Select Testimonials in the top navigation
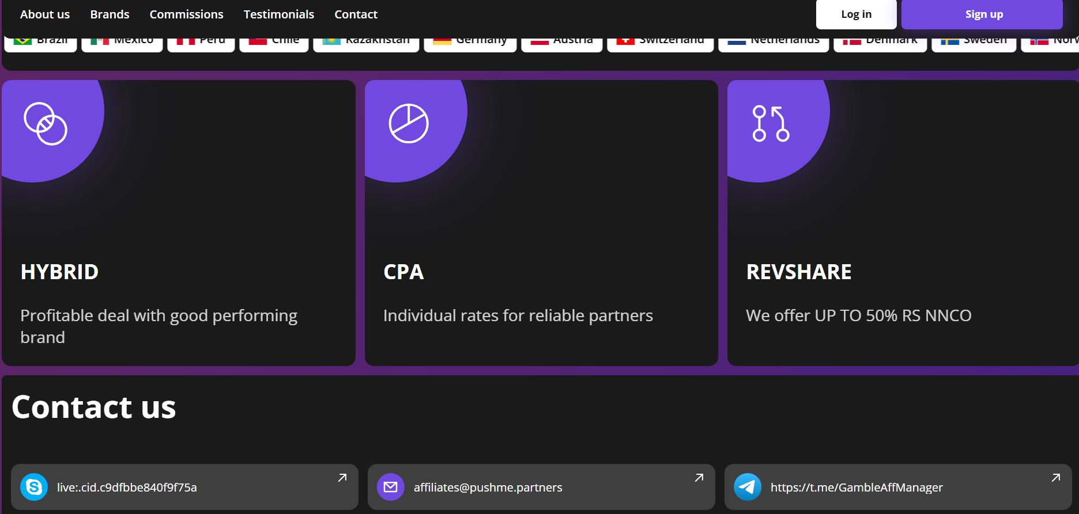 278,14
